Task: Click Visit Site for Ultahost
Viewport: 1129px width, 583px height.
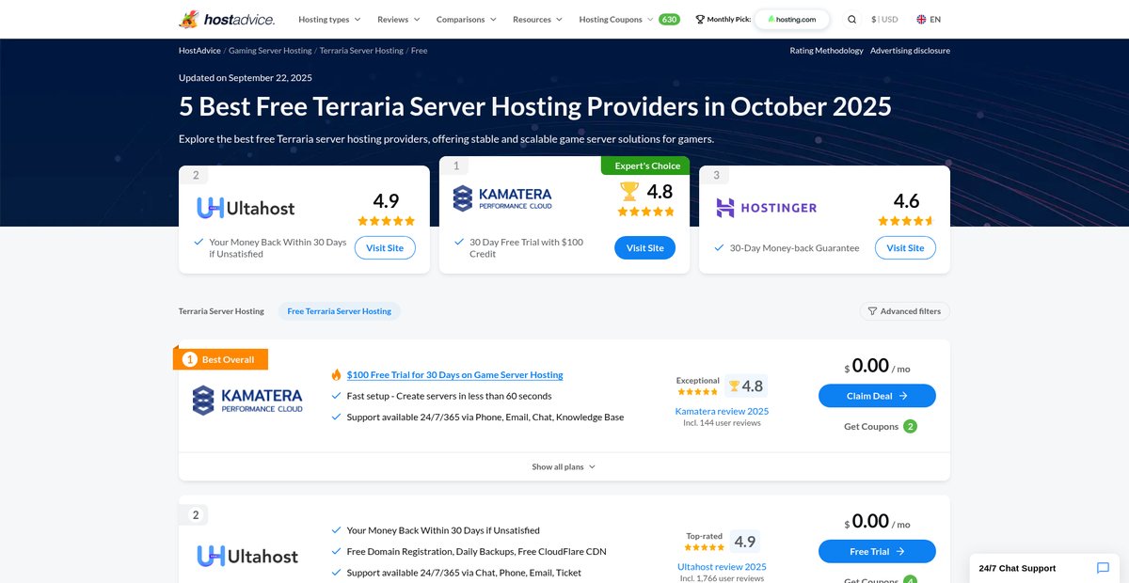Action: (385, 248)
